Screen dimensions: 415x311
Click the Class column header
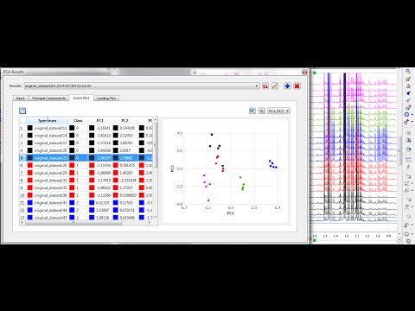click(78, 120)
